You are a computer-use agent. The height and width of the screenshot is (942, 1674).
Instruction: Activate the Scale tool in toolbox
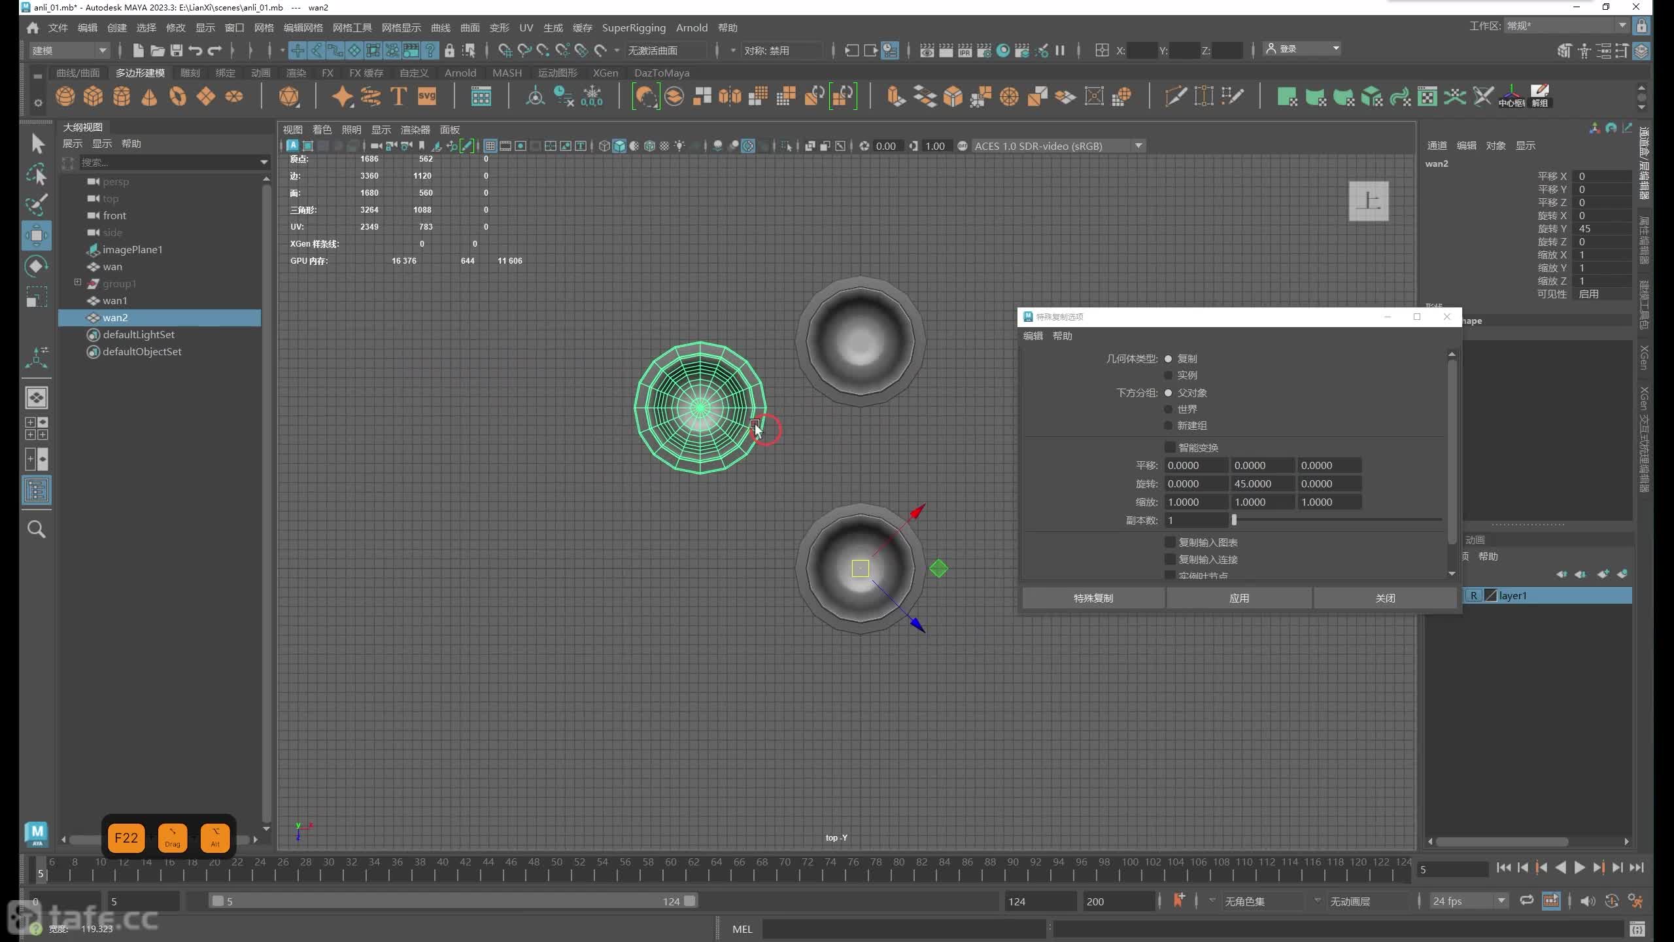tap(37, 297)
